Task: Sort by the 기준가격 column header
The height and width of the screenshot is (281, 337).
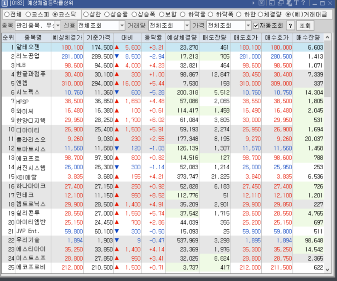Action: point(98,38)
